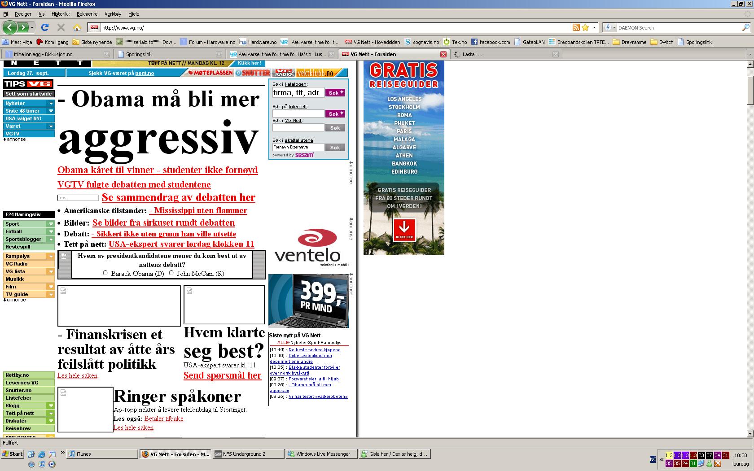This screenshot has width=754, height=471.
Task: Go back with the Firefox back arrow
Action: (10, 27)
